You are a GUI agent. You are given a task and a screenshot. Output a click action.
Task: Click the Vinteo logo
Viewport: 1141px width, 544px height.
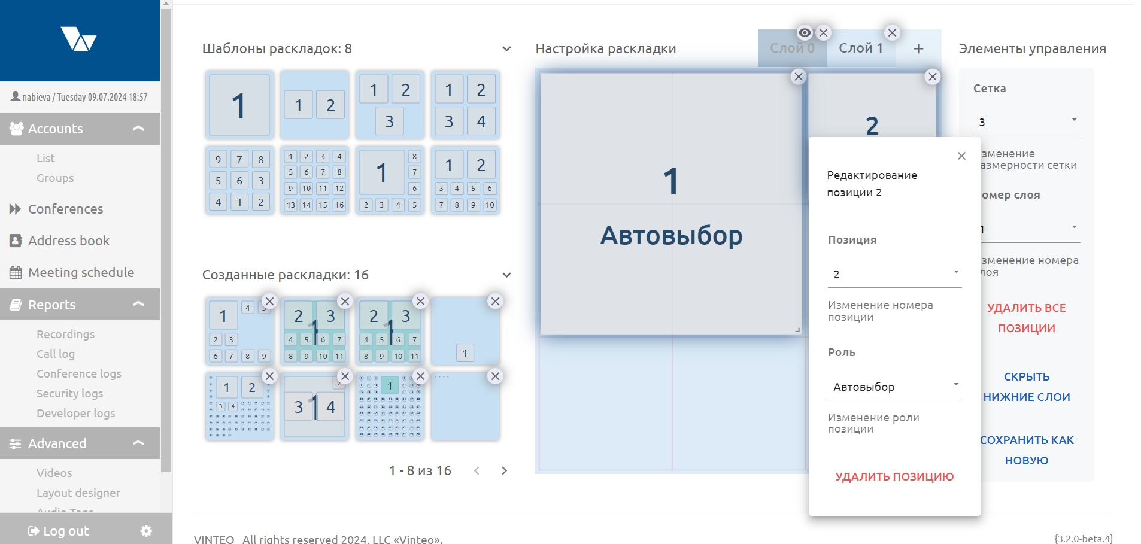(x=78, y=39)
